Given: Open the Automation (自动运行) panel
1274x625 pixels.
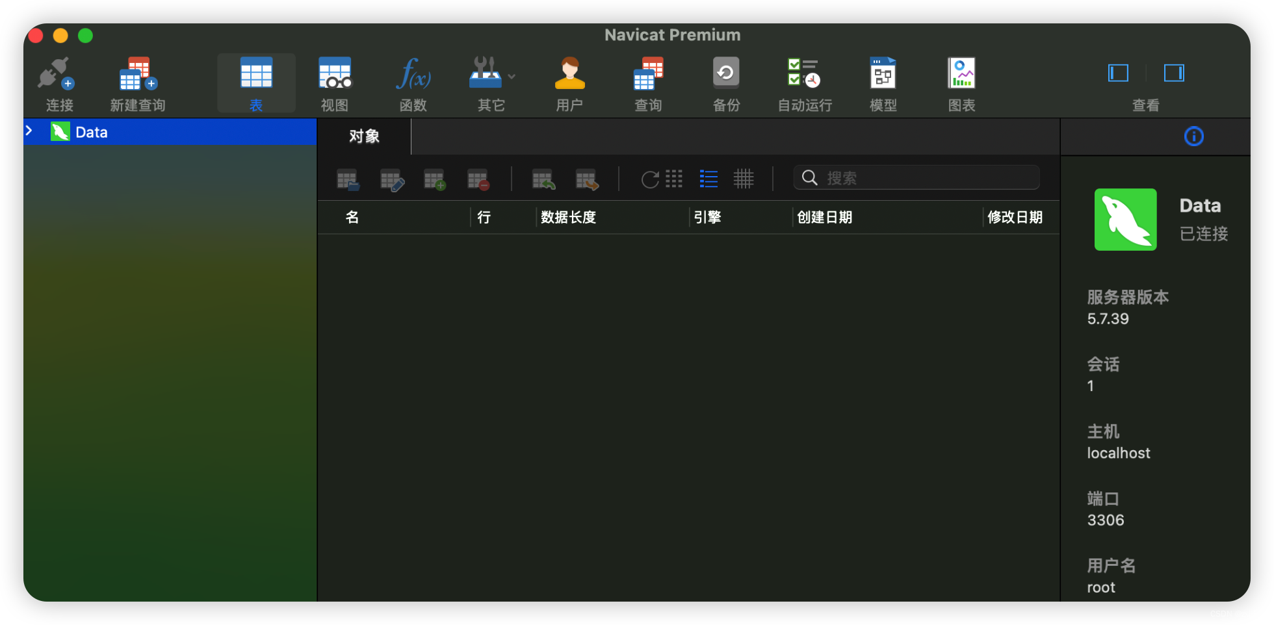Looking at the screenshot, I should click(803, 81).
